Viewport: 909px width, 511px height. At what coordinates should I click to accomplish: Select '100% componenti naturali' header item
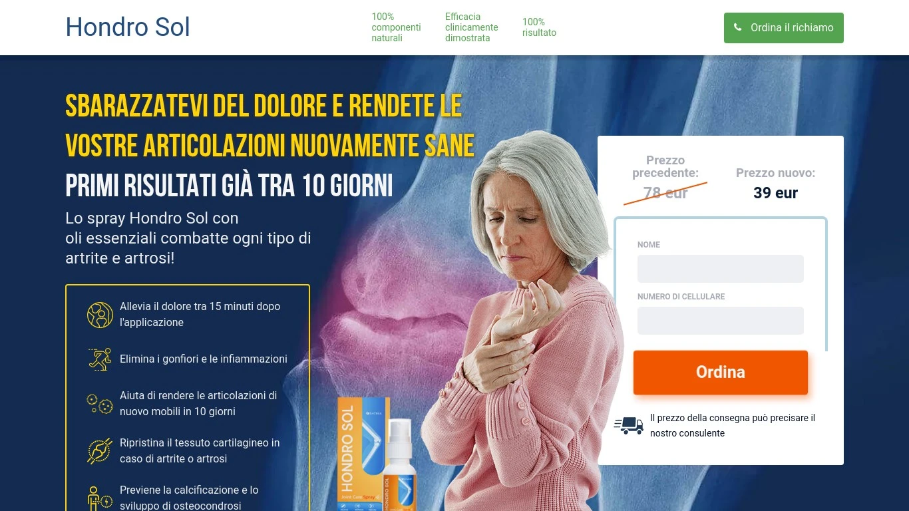click(396, 27)
